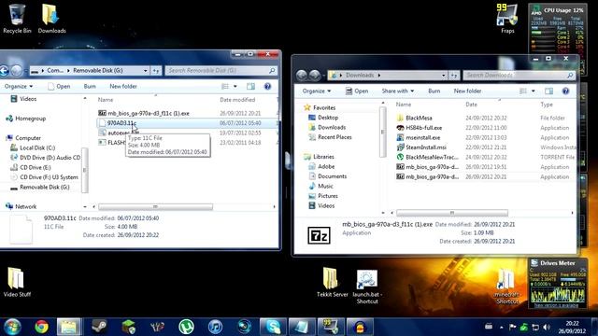Open view options dropdown in Removable Disk window
Image resolution: width=598 pixels, height=336 pixels.
pos(235,87)
